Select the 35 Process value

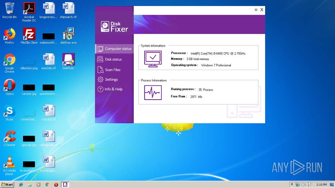coord(206,90)
